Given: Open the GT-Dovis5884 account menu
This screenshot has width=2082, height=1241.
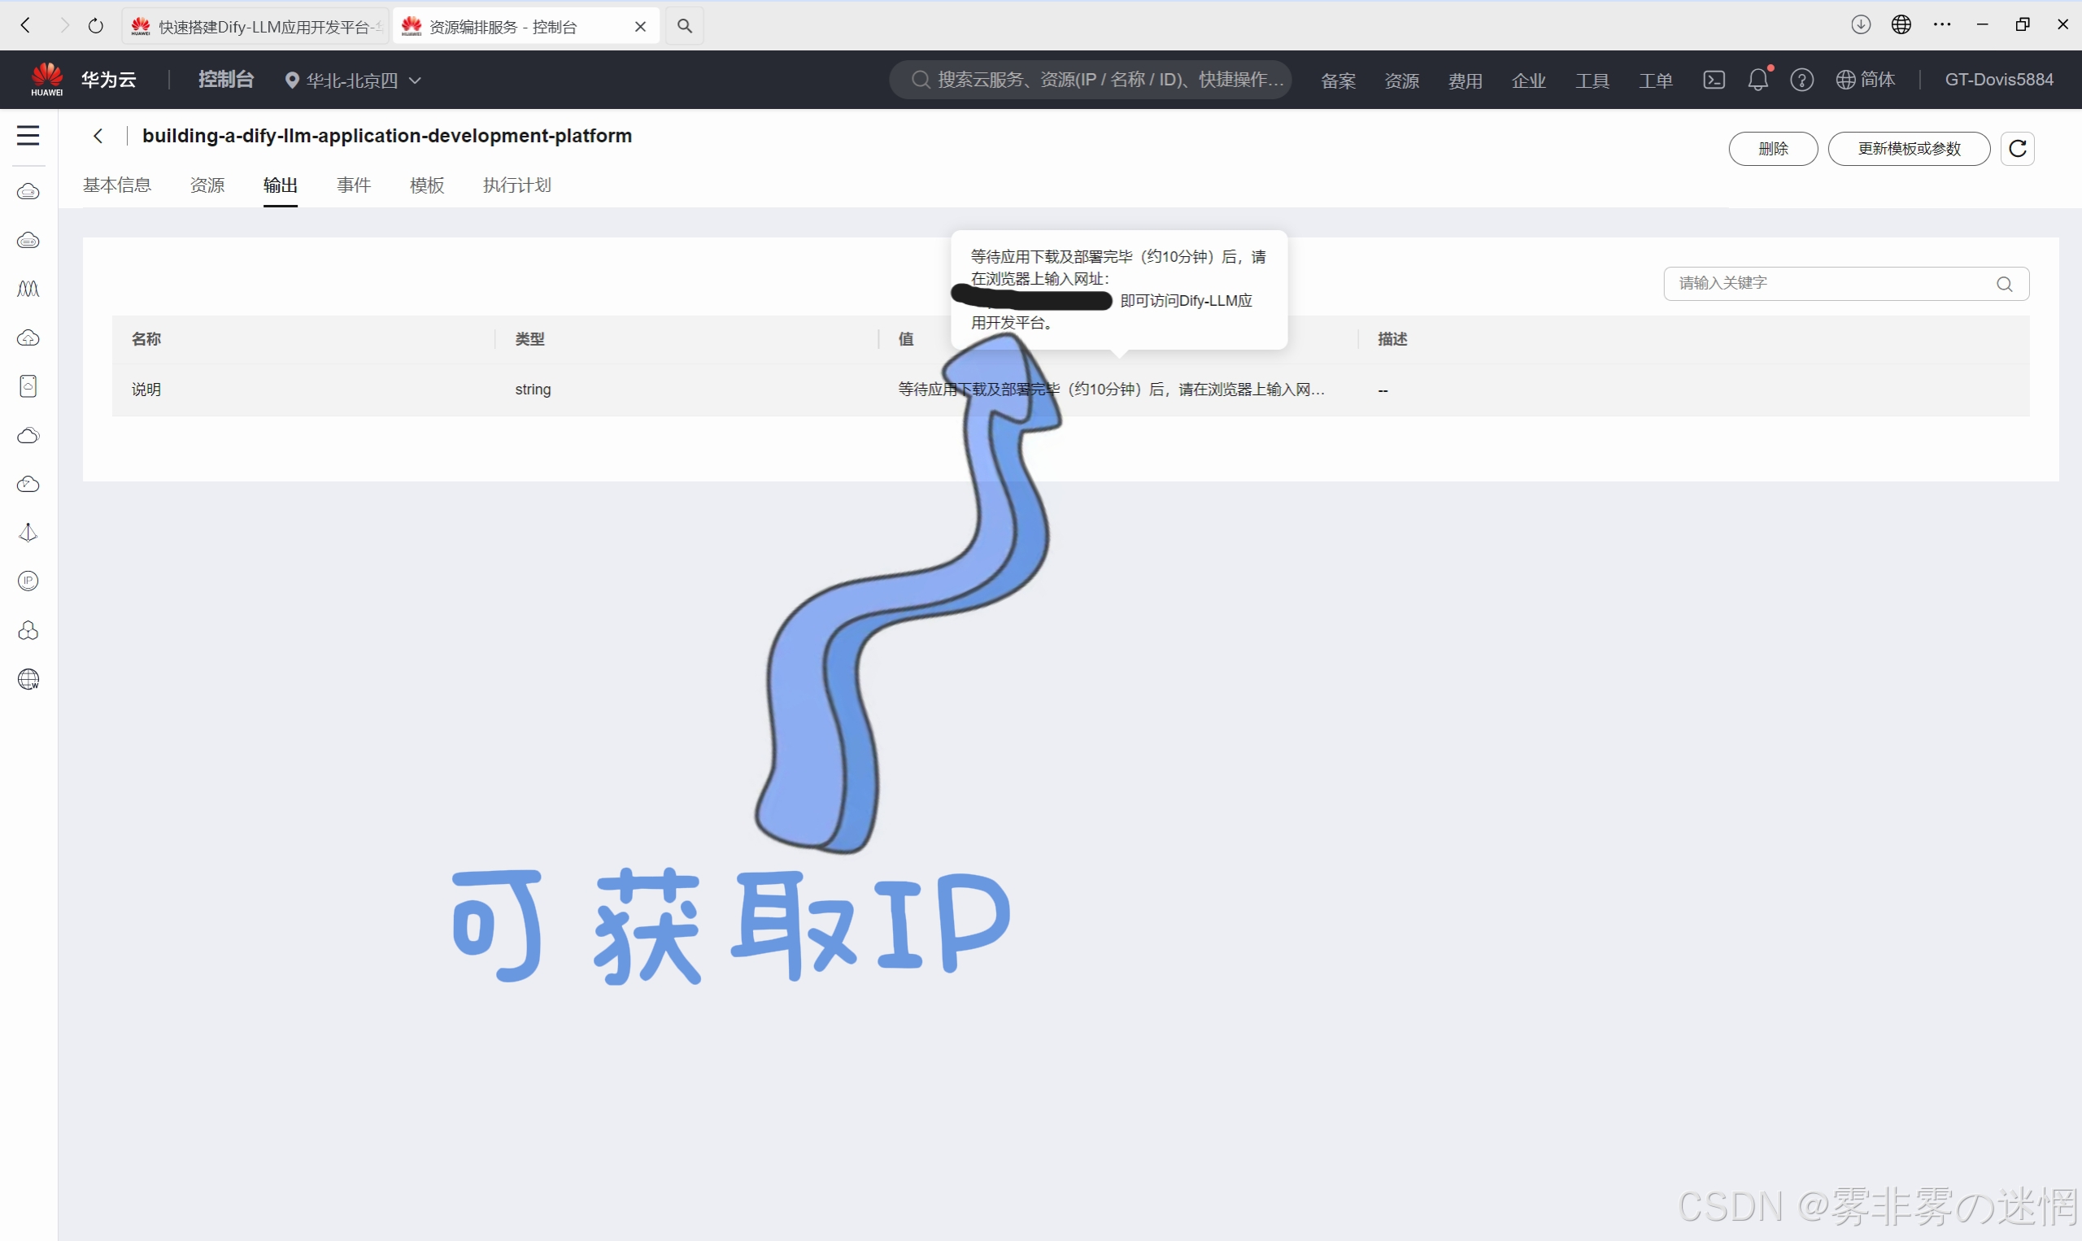Looking at the screenshot, I should (1999, 80).
